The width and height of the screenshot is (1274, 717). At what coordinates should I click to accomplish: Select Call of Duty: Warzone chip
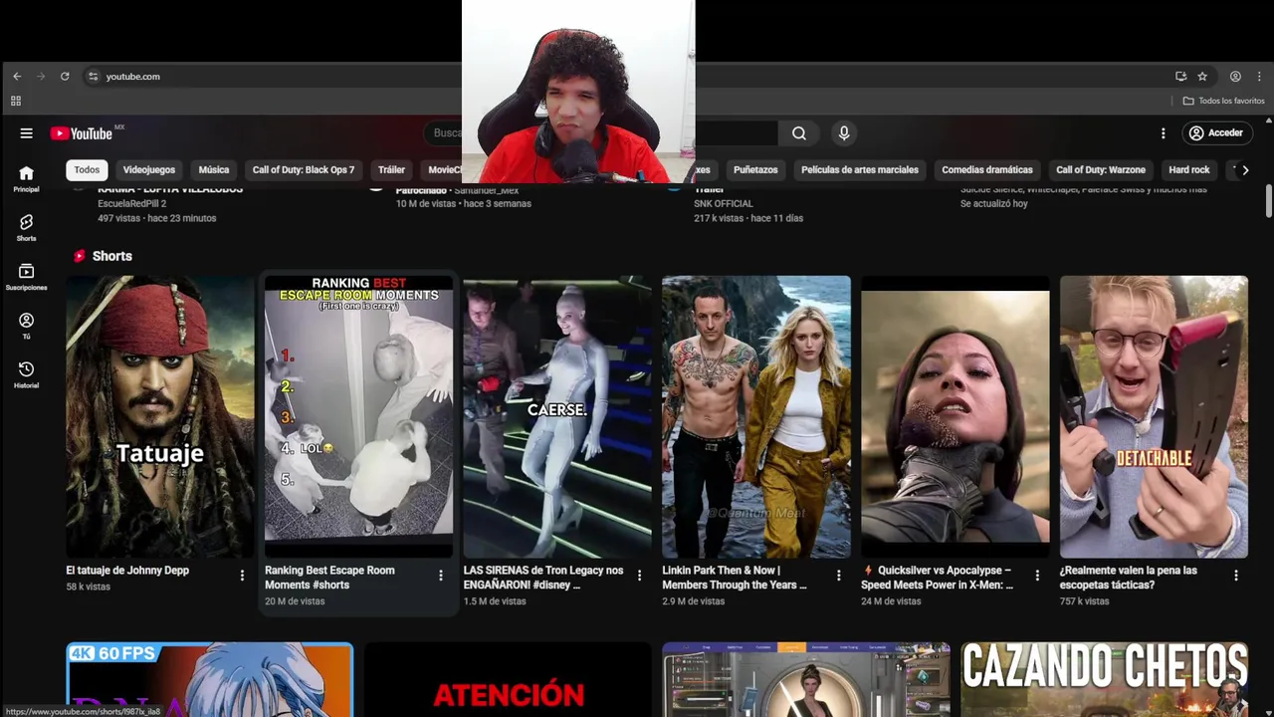tap(1101, 170)
